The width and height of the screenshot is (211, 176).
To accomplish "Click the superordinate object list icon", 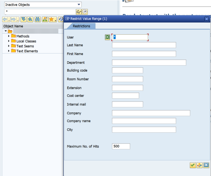I will 45,19.
